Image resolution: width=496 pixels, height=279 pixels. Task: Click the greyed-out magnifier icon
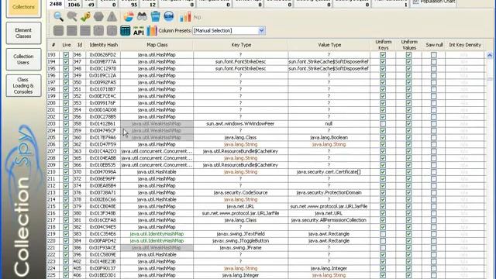tap(72, 16)
